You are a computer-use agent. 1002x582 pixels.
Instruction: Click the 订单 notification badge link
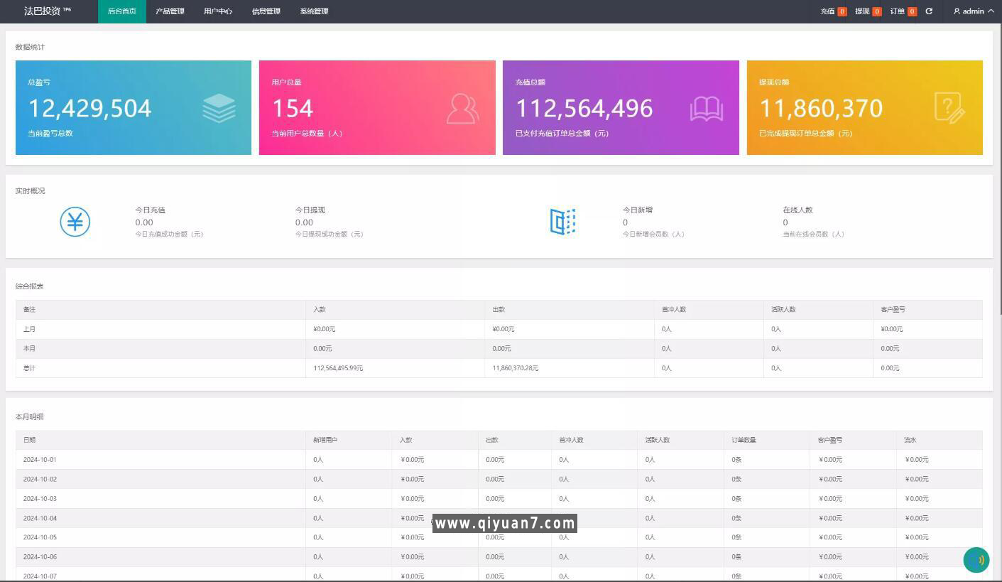coord(903,11)
